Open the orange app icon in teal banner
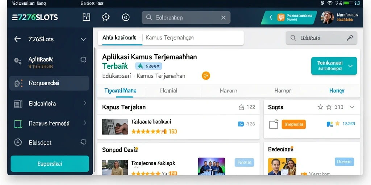This screenshot has height=185, width=371. (x=281, y=17)
